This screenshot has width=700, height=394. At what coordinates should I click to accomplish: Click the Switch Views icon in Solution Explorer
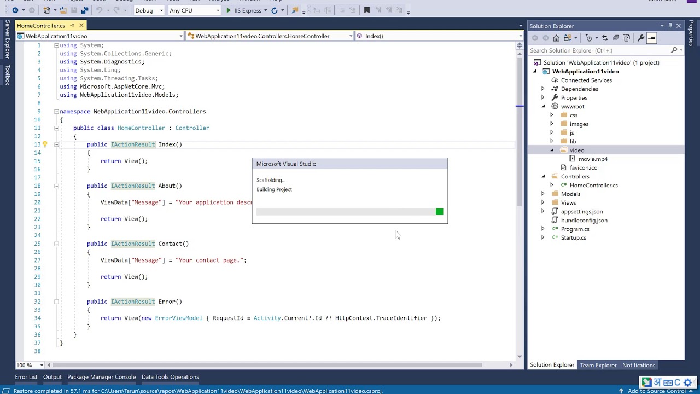coord(568,38)
